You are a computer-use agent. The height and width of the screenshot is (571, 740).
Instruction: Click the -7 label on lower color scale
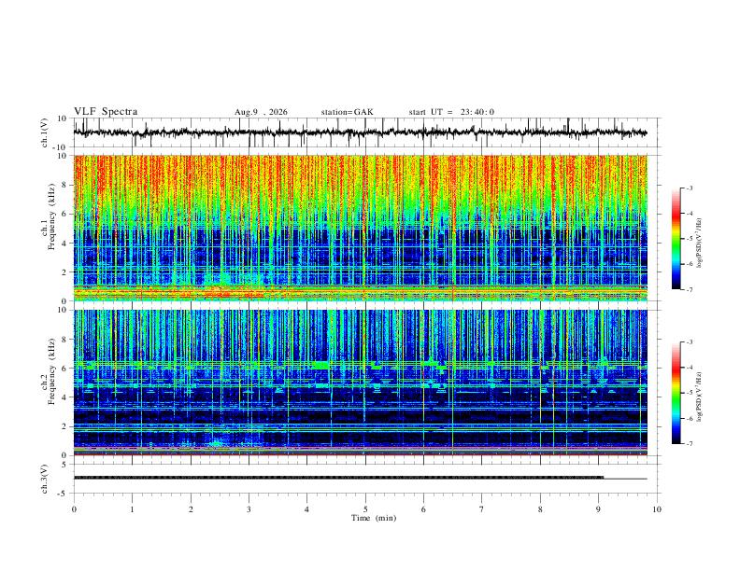coord(690,444)
